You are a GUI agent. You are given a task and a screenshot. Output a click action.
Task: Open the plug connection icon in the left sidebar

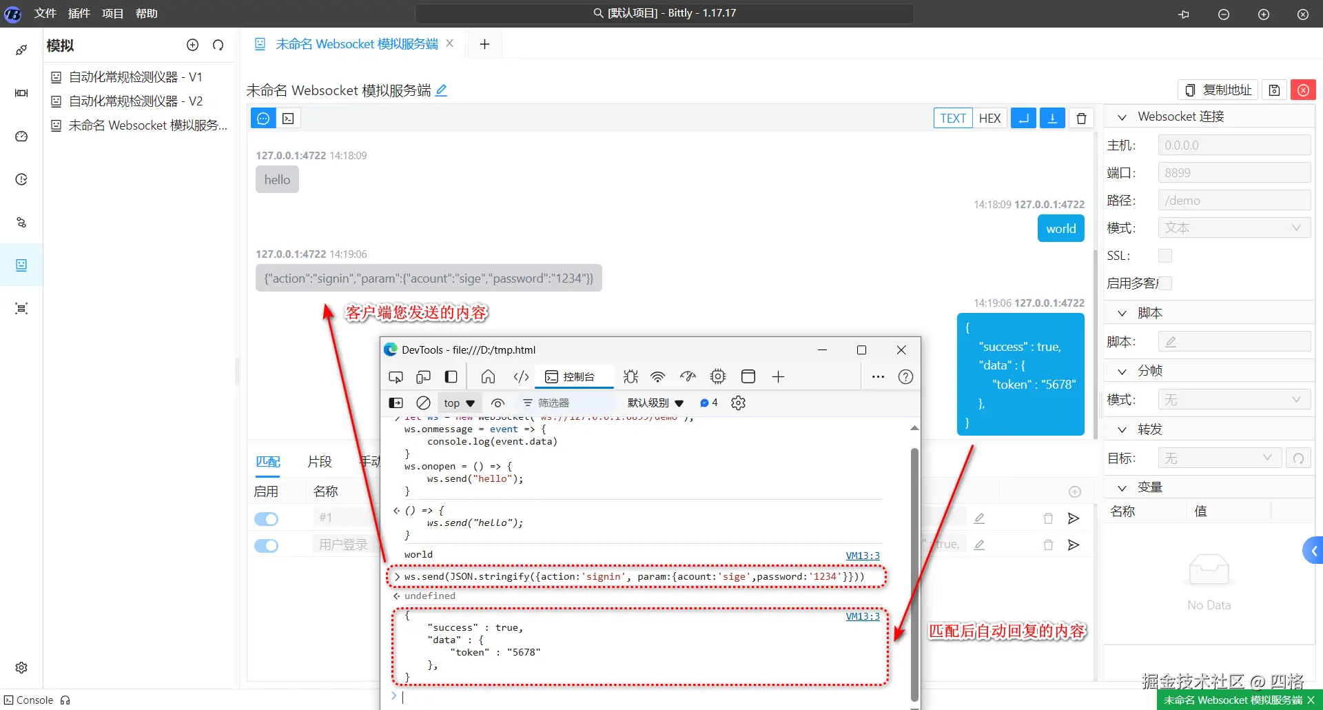(x=21, y=50)
